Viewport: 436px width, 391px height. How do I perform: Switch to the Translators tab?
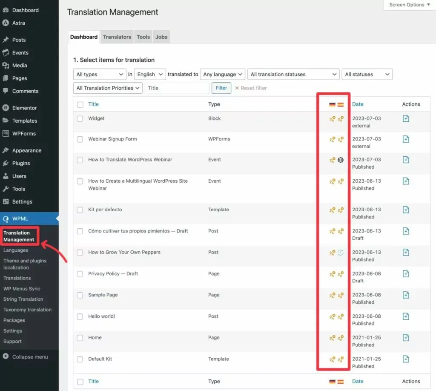tap(117, 37)
